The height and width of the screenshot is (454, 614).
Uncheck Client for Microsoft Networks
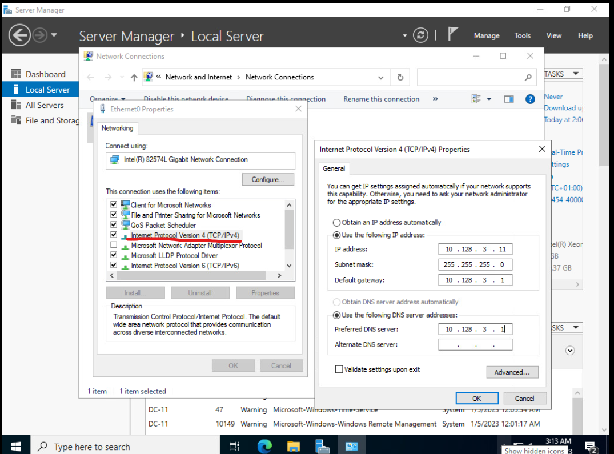point(114,204)
